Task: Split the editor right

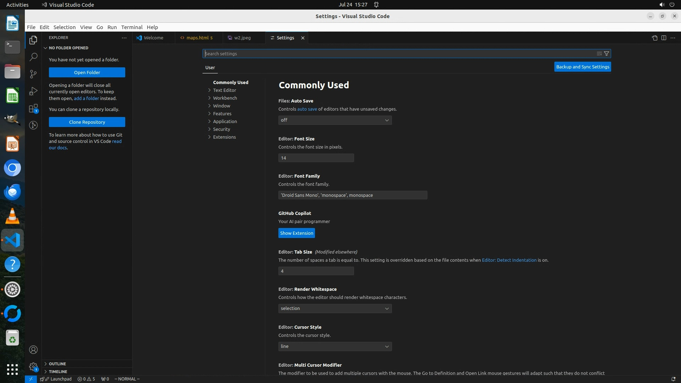Action: pos(664,38)
